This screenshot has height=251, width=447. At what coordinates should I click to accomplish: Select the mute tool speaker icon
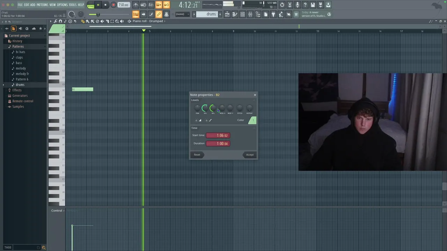(102, 21)
